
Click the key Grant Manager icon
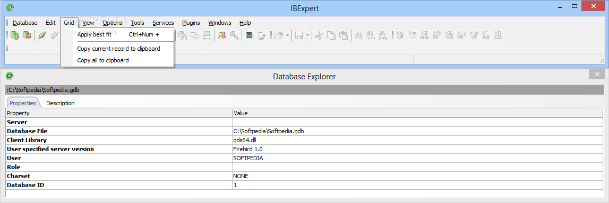click(x=234, y=35)
